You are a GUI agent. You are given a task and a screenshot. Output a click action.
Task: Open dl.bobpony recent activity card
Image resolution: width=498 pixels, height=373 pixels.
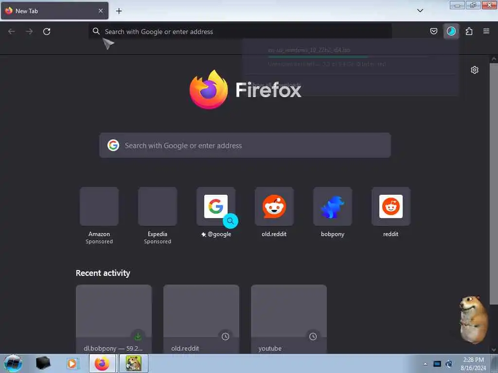[114, 319]
